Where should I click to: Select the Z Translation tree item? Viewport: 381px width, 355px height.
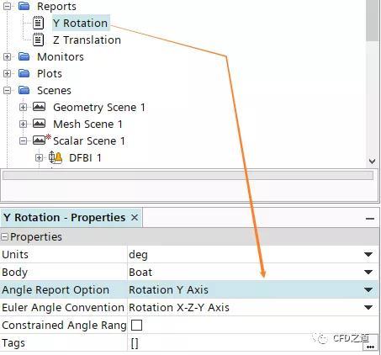point(87,40)
